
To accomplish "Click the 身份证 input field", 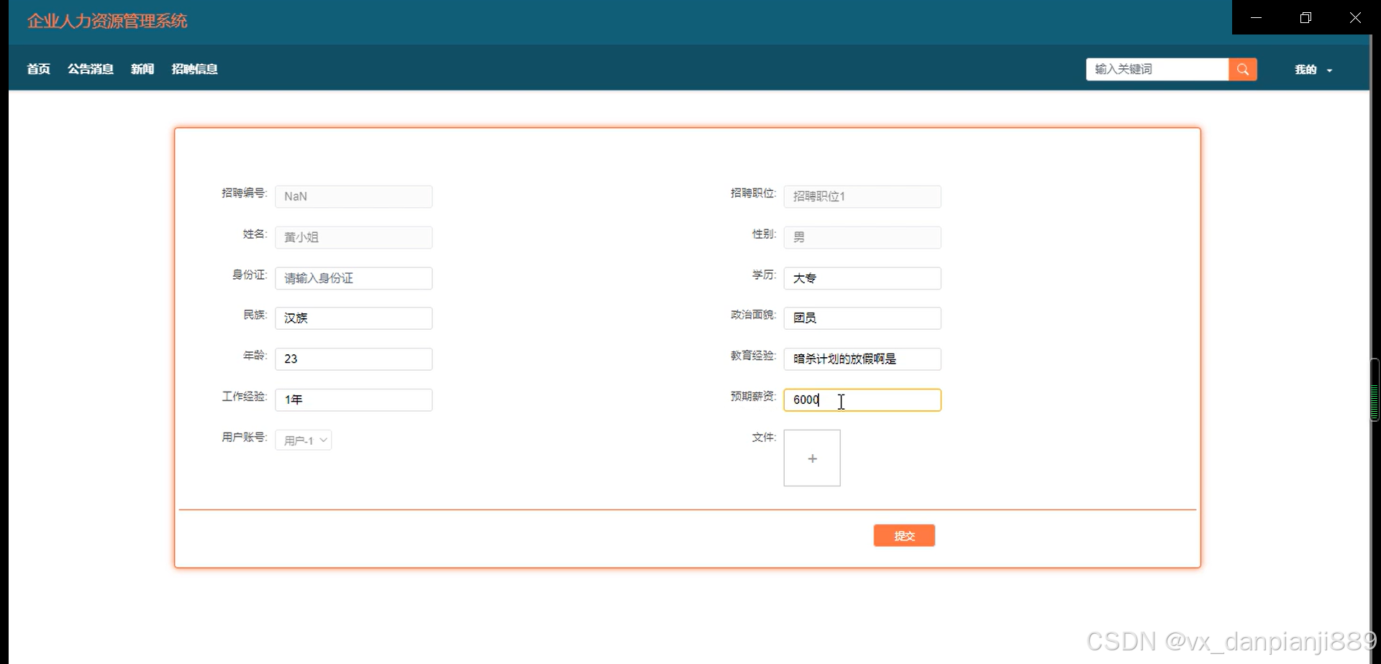I will (x=354, y=278).
